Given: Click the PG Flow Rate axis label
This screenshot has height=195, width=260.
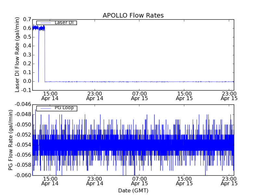Looking at the screenshot, I should click(x=10, y=140).
